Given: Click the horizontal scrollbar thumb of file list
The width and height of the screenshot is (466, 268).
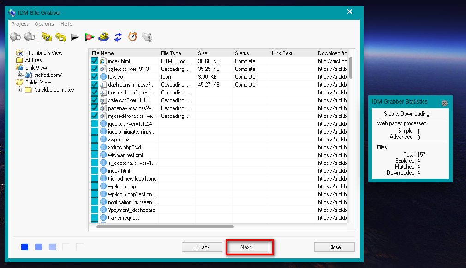Looking at the screenshot, I should coord(165,227).
